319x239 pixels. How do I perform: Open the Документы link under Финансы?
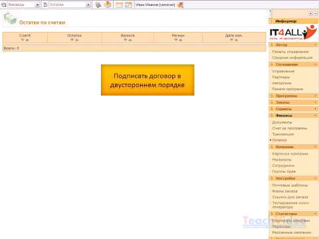tap(282, 122)
